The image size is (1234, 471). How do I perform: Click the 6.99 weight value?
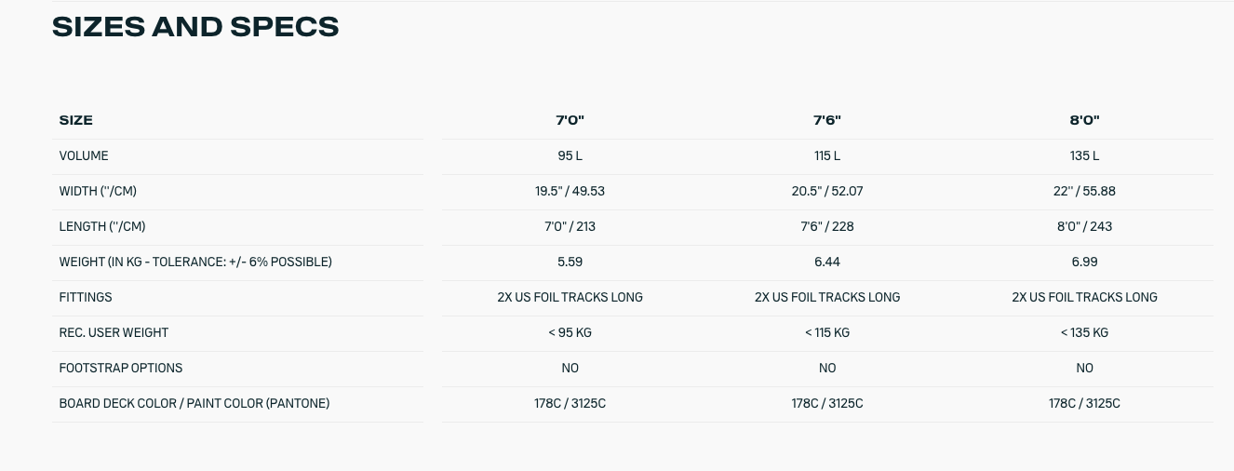1084,262
